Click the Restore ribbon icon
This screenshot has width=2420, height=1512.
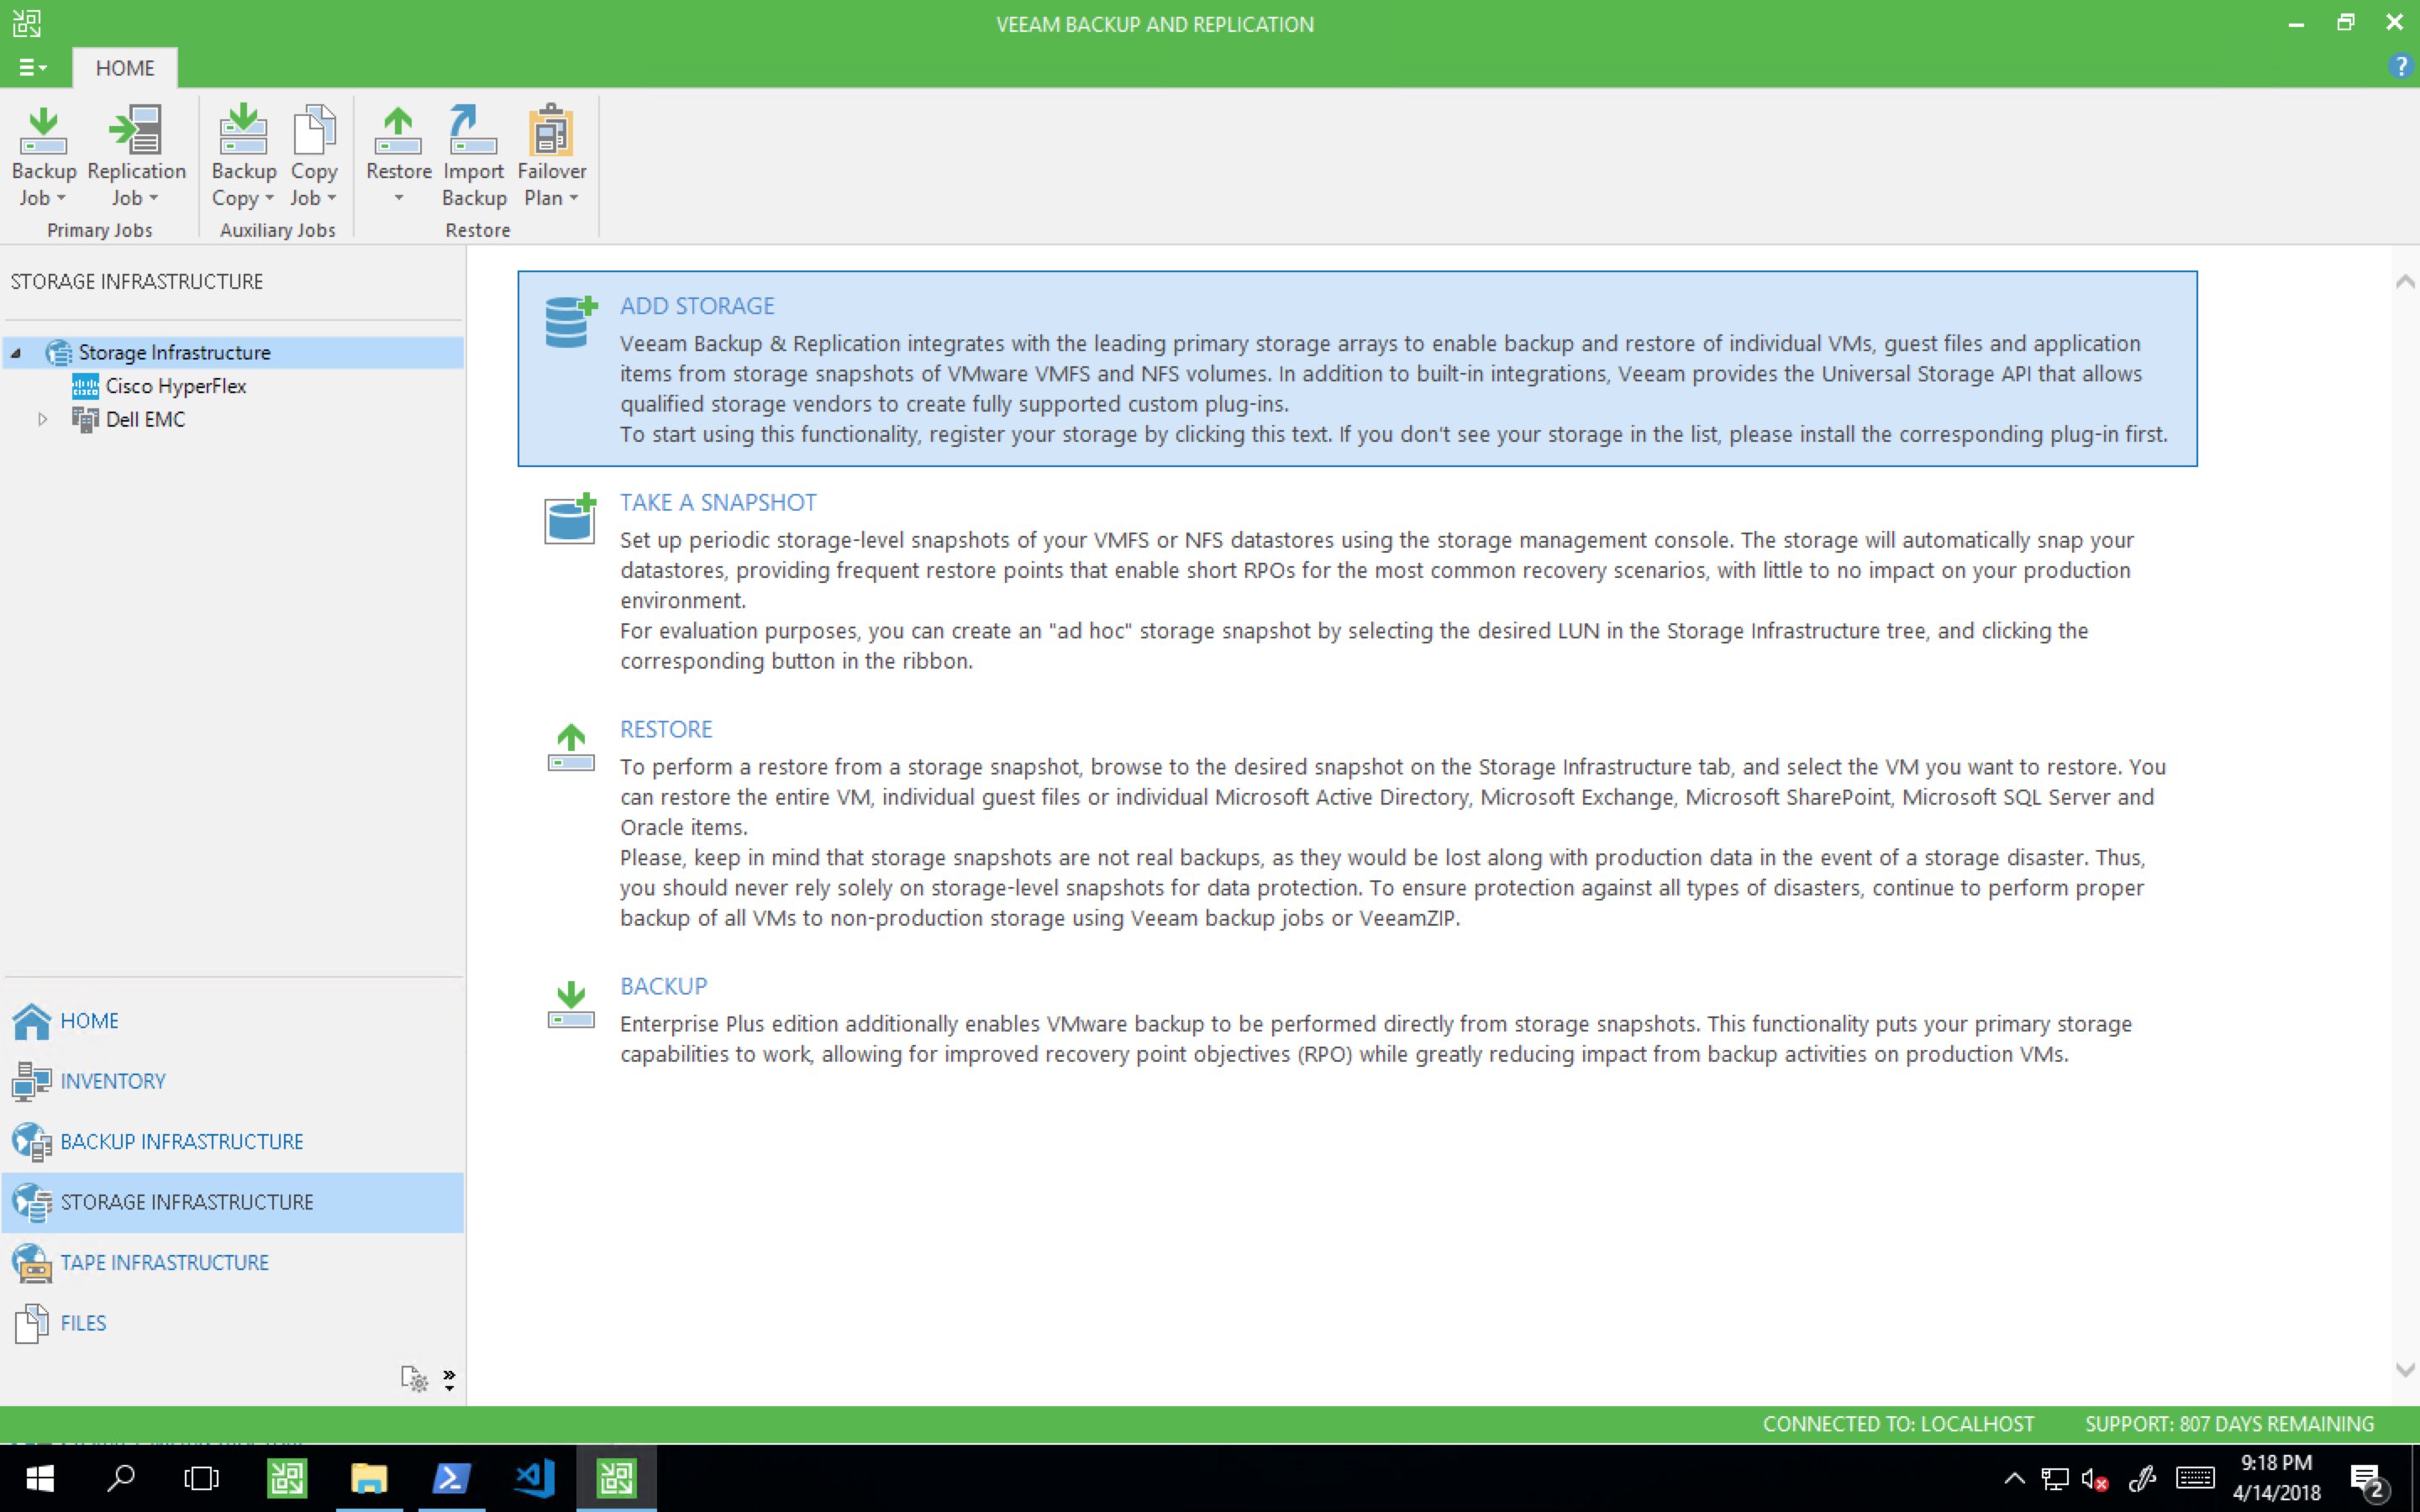tap(398, 131)
